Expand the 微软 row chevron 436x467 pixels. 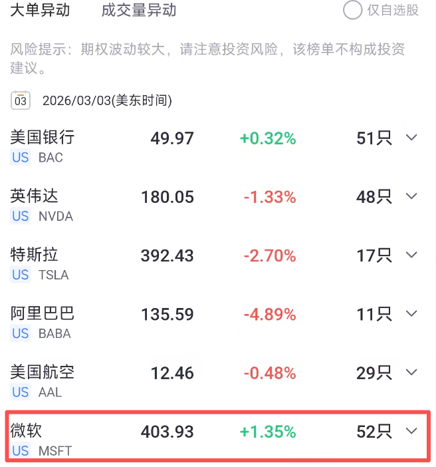[411, 431]
